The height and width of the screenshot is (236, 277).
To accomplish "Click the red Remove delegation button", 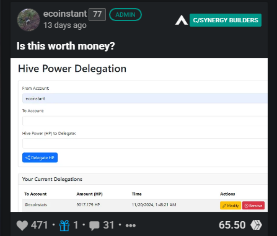I will click(253, 206).
